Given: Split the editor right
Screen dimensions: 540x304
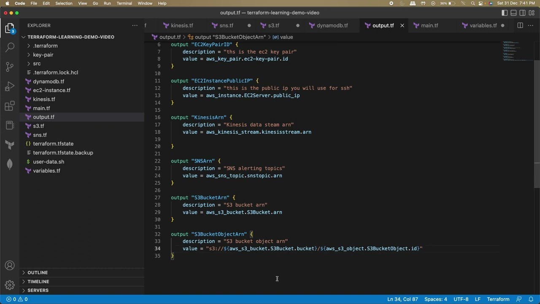Looking at the screenshot, I should point(520,25).
